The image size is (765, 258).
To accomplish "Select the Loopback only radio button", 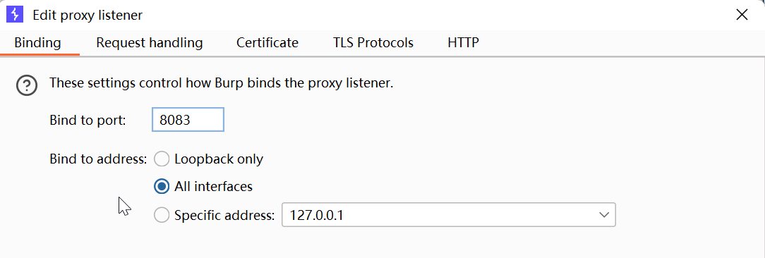I will (x=162, y=159).
